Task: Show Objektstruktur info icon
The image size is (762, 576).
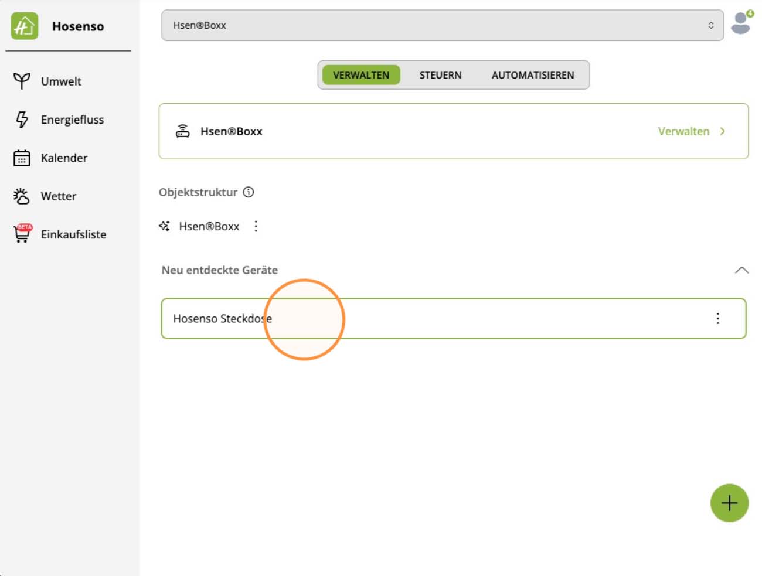Action: 249,192
